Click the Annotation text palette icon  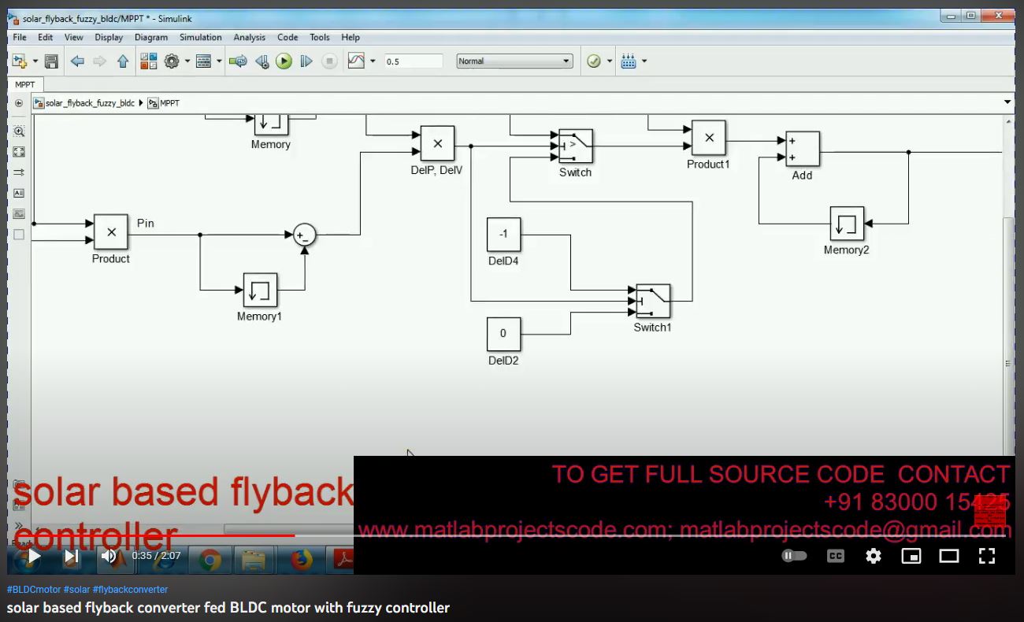point(19,193)
